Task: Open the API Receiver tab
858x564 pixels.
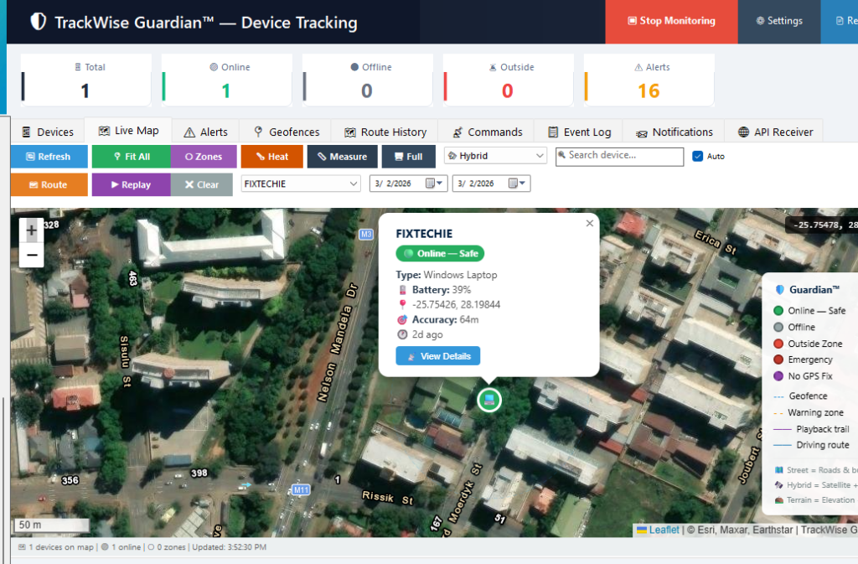Action: 775,132
